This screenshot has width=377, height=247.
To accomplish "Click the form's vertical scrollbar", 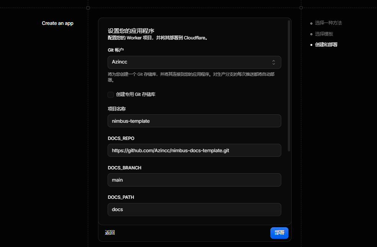I will pos(289,86).
